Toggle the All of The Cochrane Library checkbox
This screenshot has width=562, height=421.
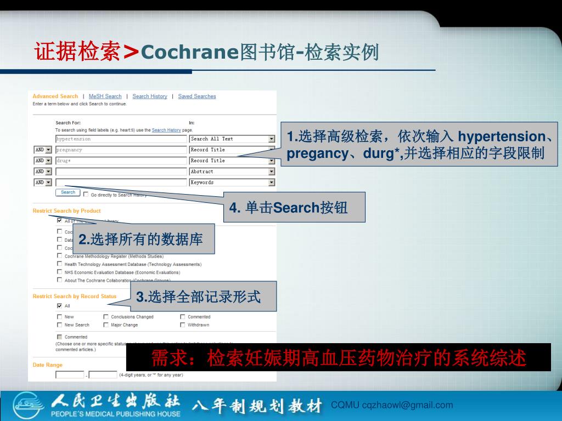pos(59,220)
